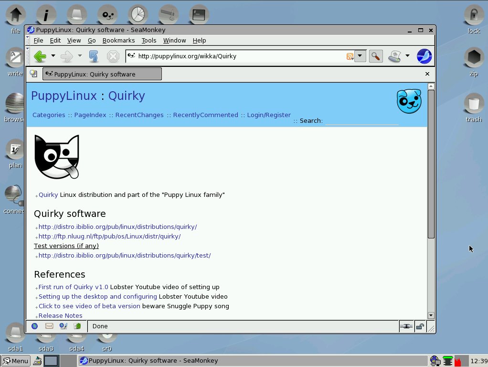Open the Window menu
This screenshot has width=488, height=367.
coord(175,41)
